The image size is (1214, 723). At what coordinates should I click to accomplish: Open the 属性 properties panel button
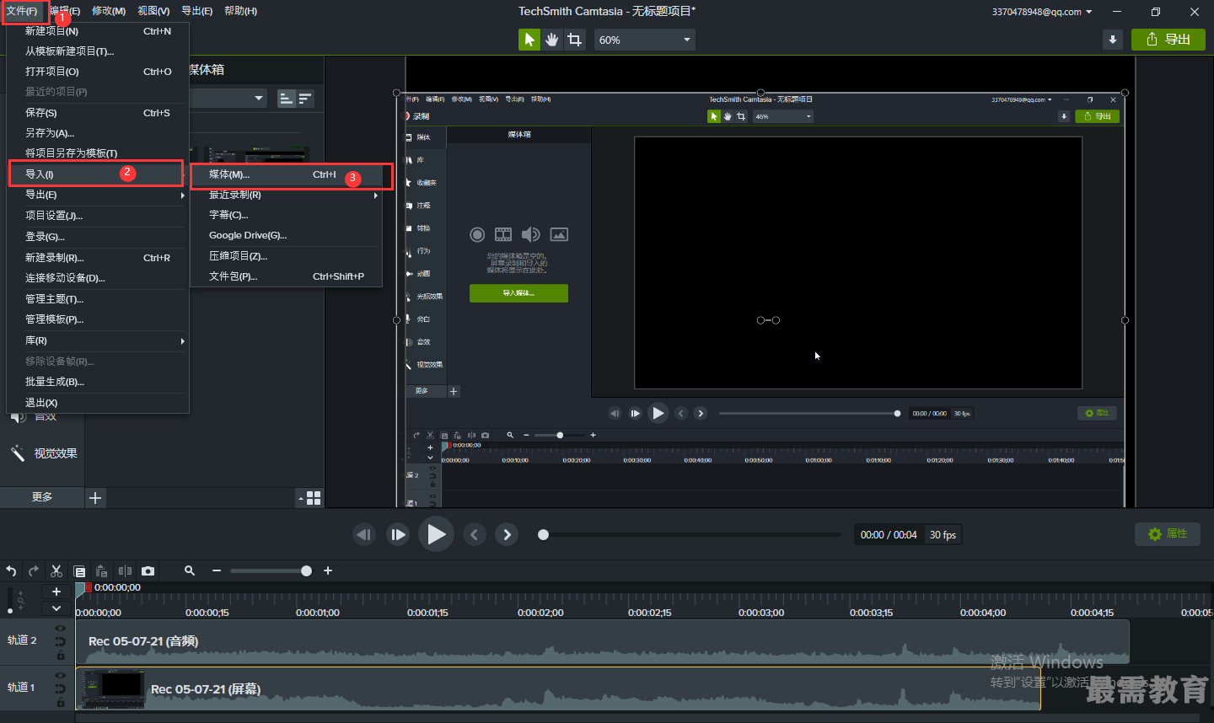1168,533
